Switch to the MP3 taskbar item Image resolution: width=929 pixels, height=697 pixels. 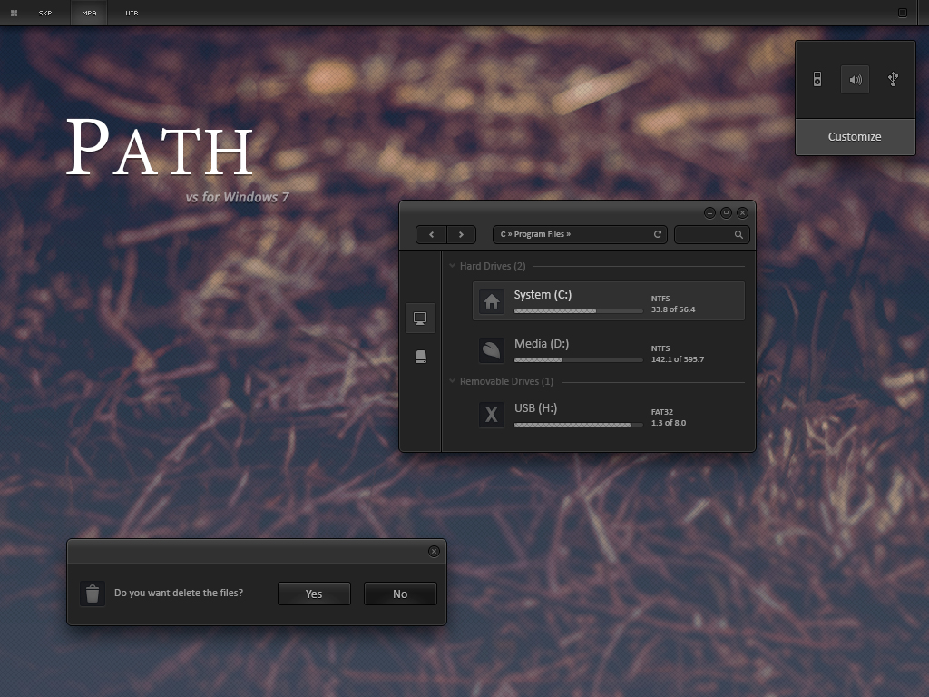click(89, 13)
